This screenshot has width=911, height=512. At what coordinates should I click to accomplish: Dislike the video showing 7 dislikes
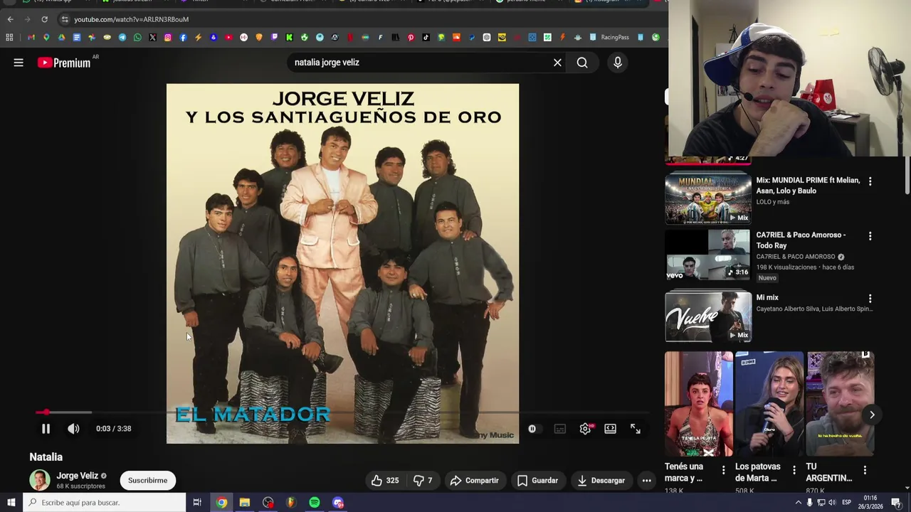pos(423,481)
